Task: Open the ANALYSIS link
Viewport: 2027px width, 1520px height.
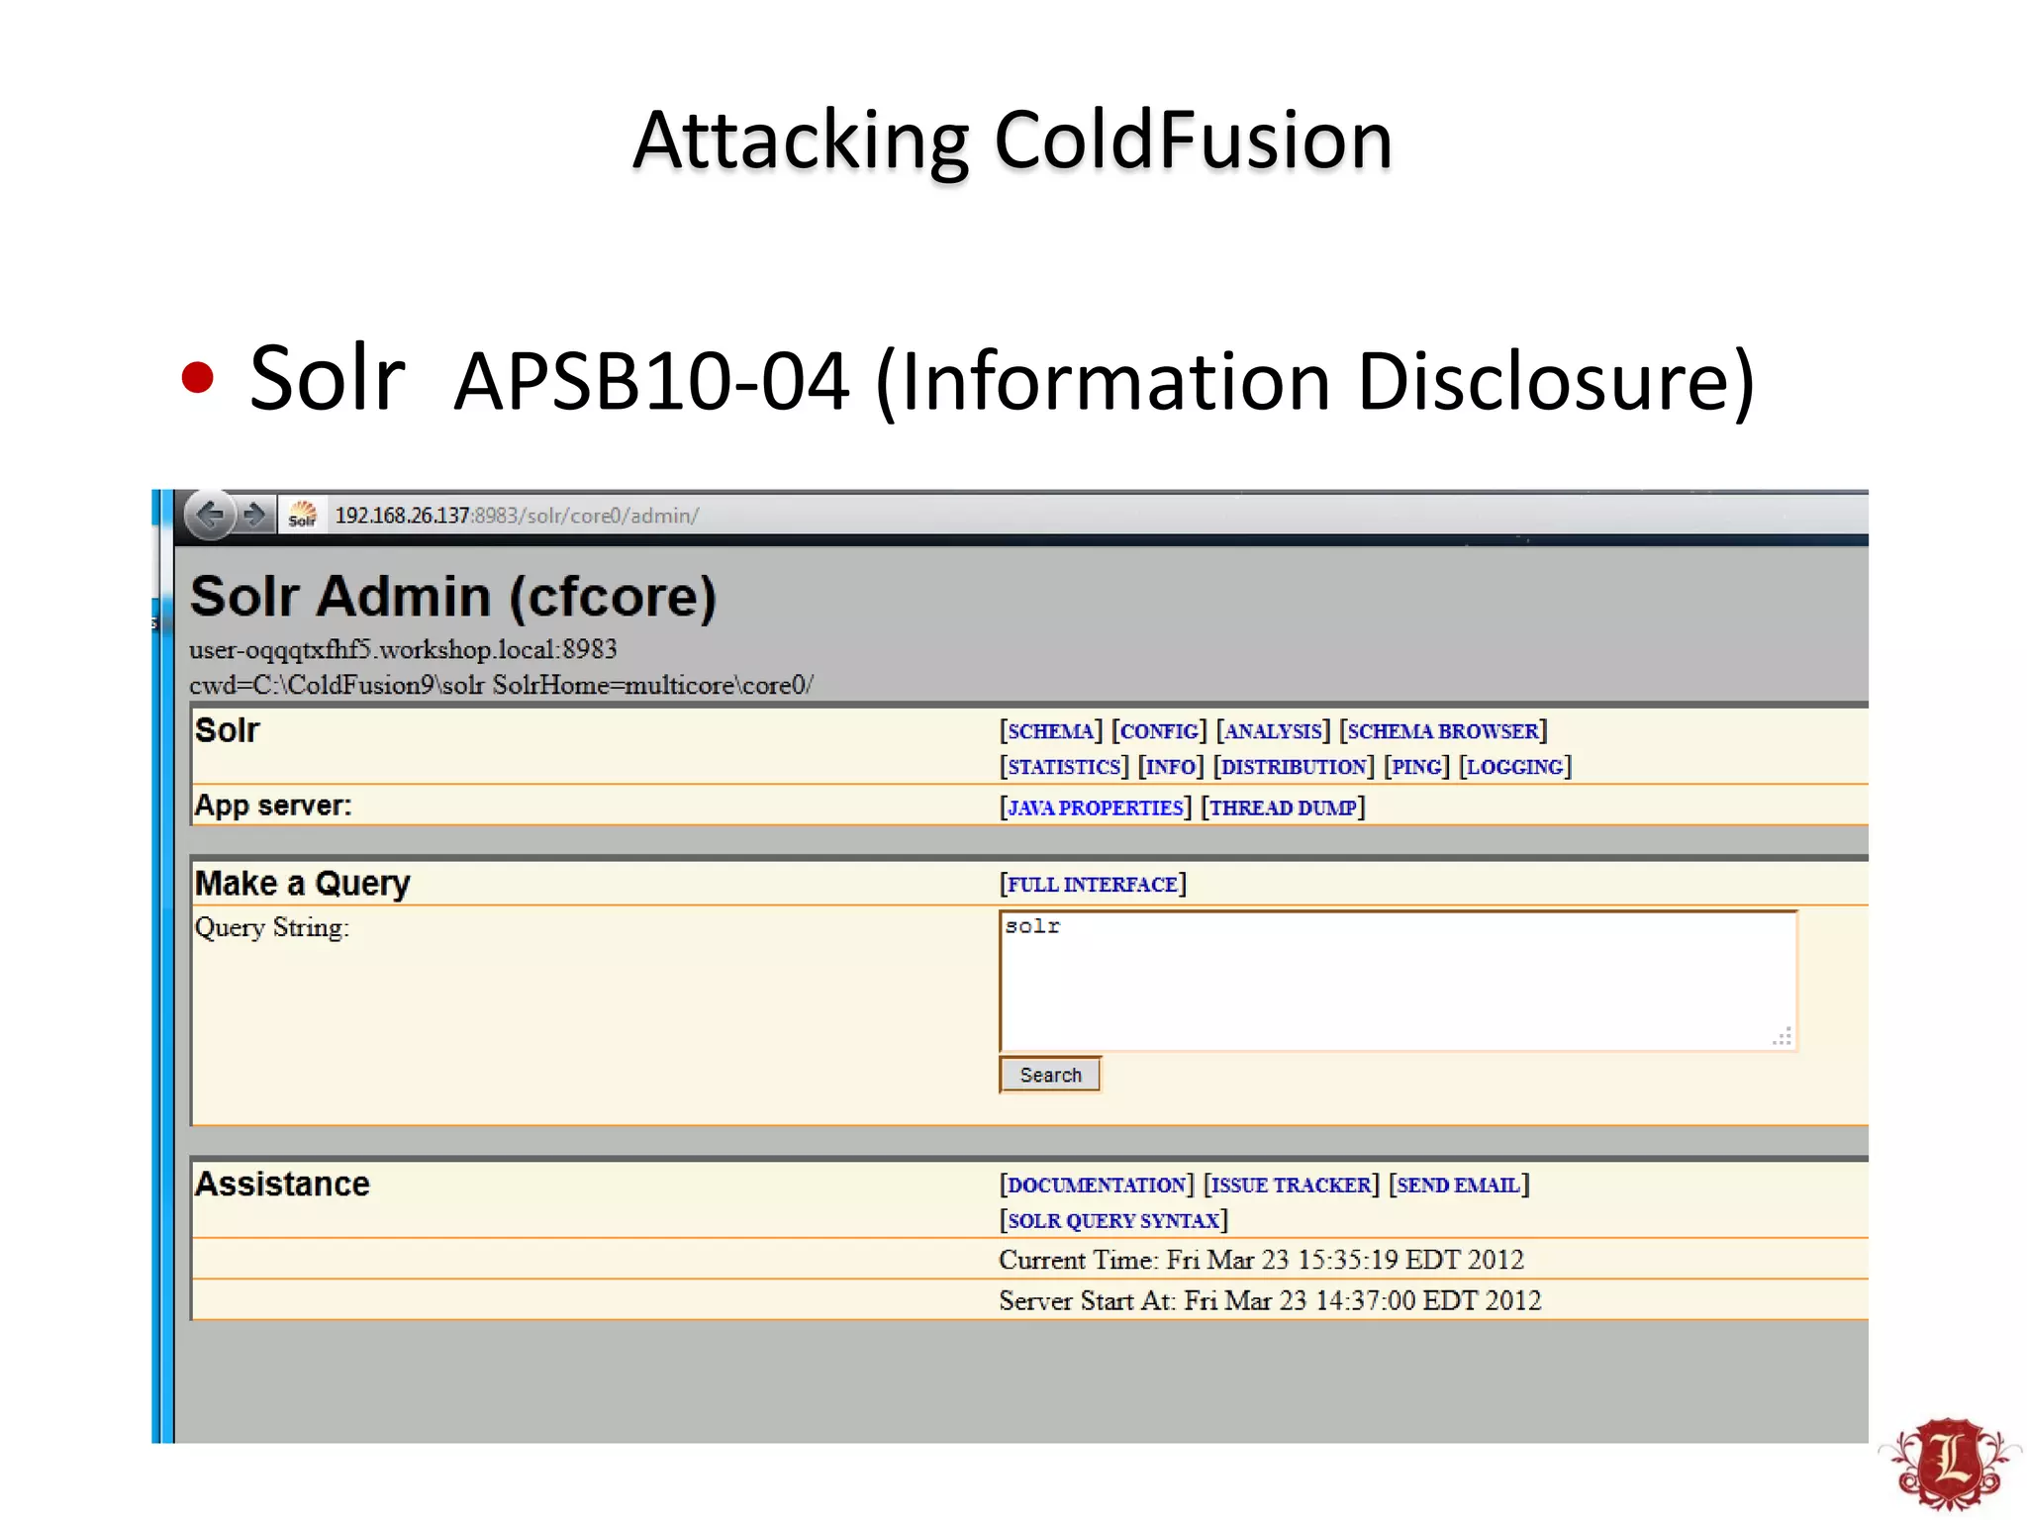Action: click(x=1273, y=731)
